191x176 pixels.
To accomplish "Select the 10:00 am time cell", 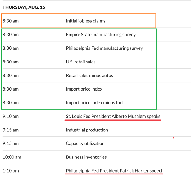I will click(x=12, y=157).
